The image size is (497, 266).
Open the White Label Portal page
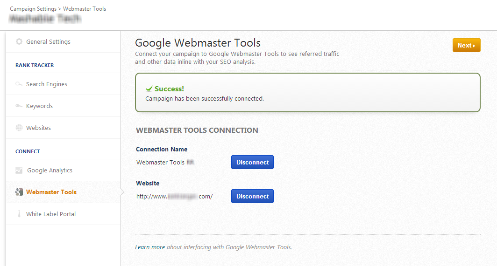coord(51,214)
